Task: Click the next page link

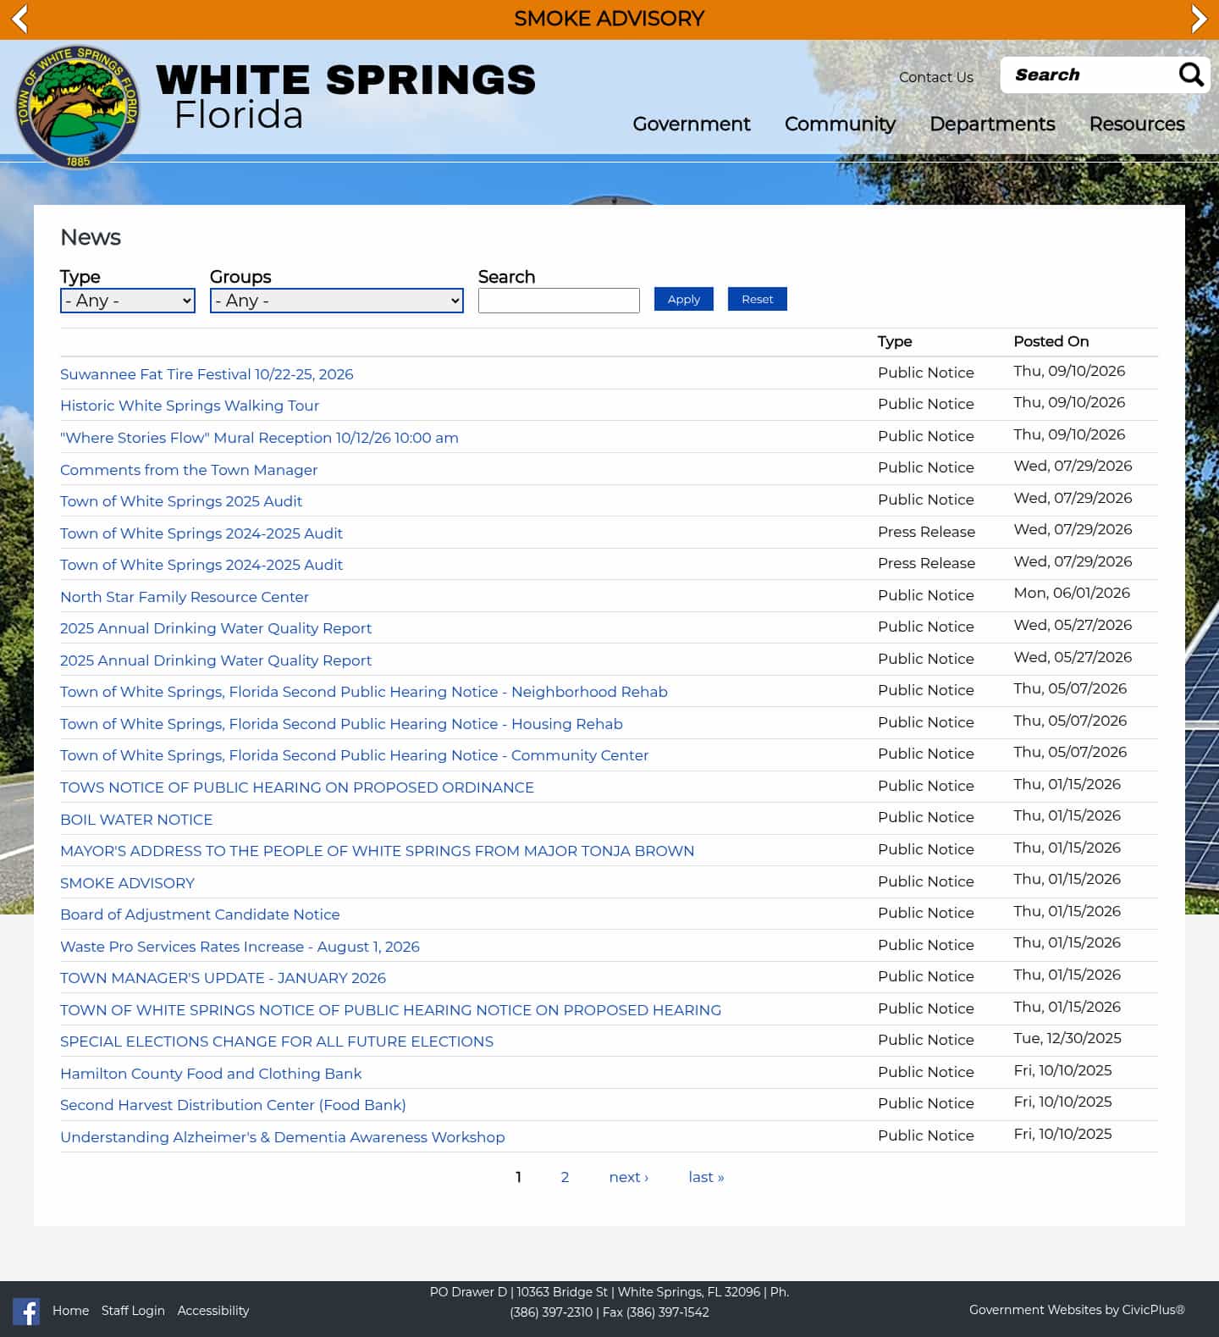Action: pos(628,1177)
